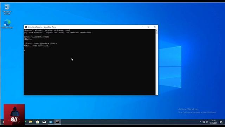
Task: Click the window title 'Símbolo del sistema - gpupdate /force'
Action: point(42,27)
